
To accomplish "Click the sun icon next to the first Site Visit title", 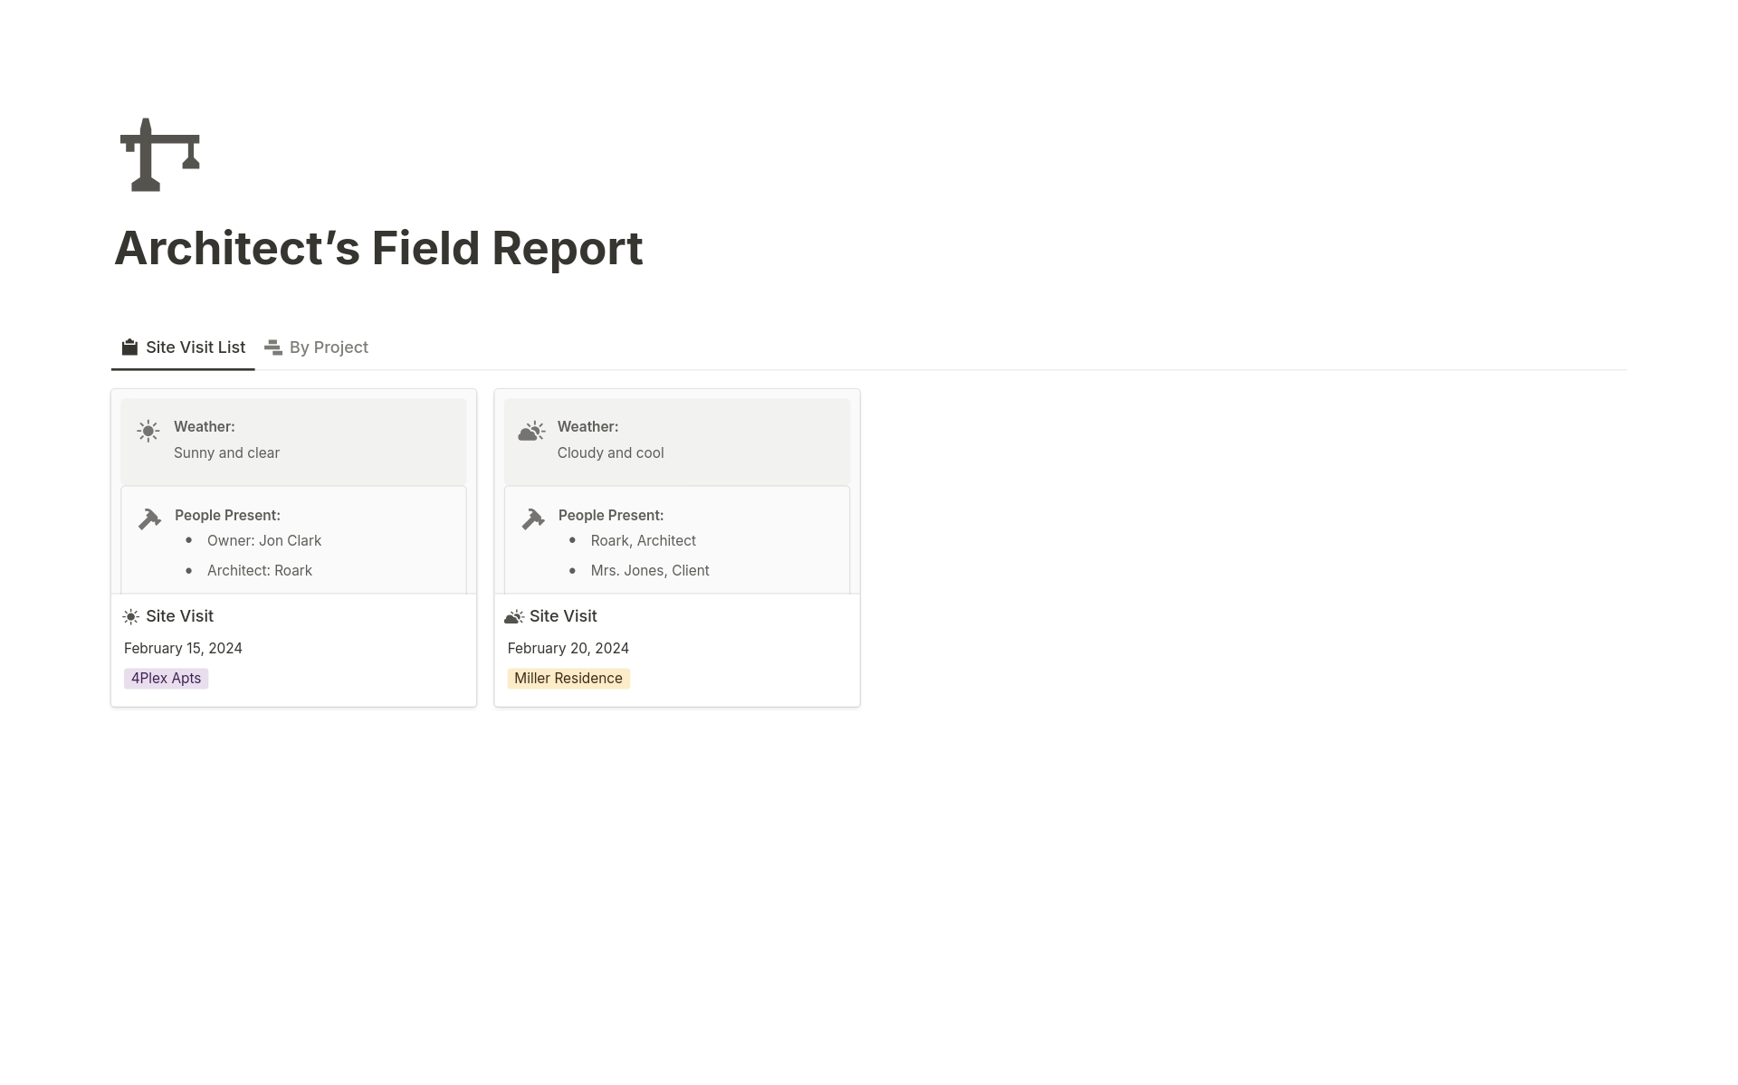I will (131, 616).
